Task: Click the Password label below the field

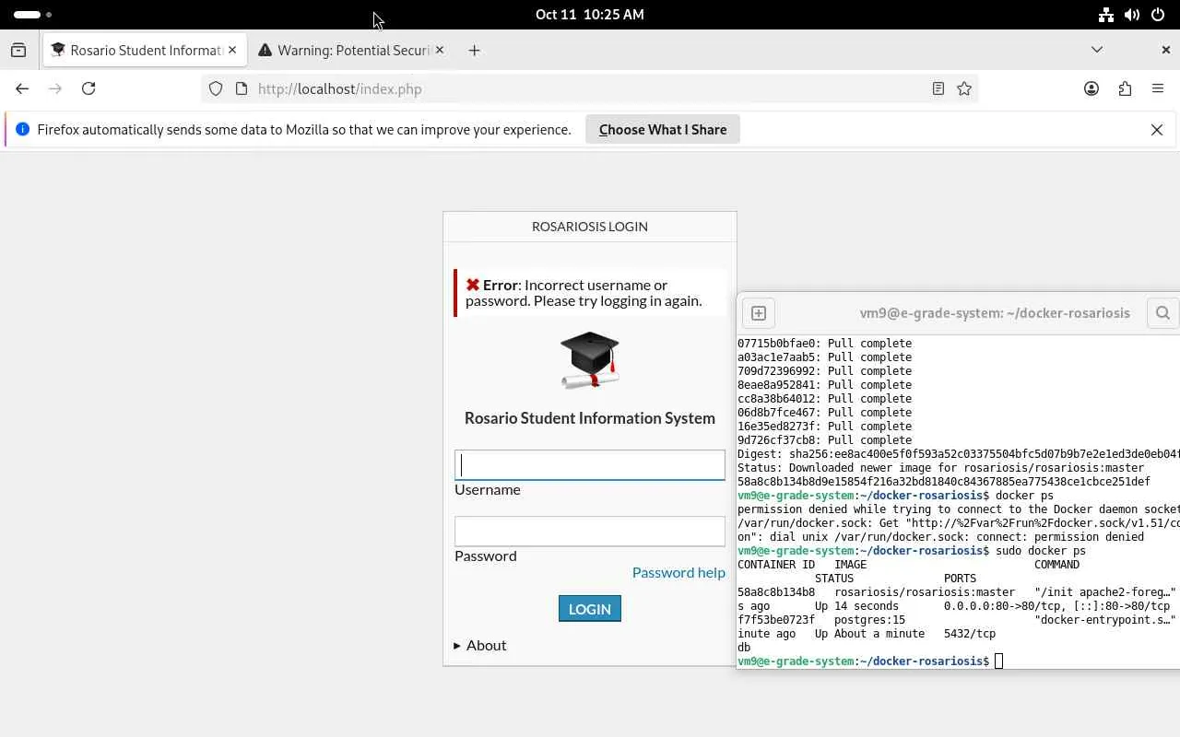Action: click(x=486, y=556)
